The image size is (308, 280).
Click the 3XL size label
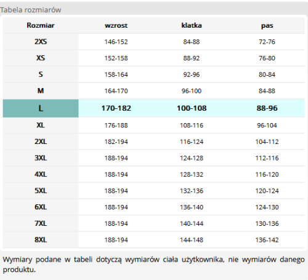point(41,158)
